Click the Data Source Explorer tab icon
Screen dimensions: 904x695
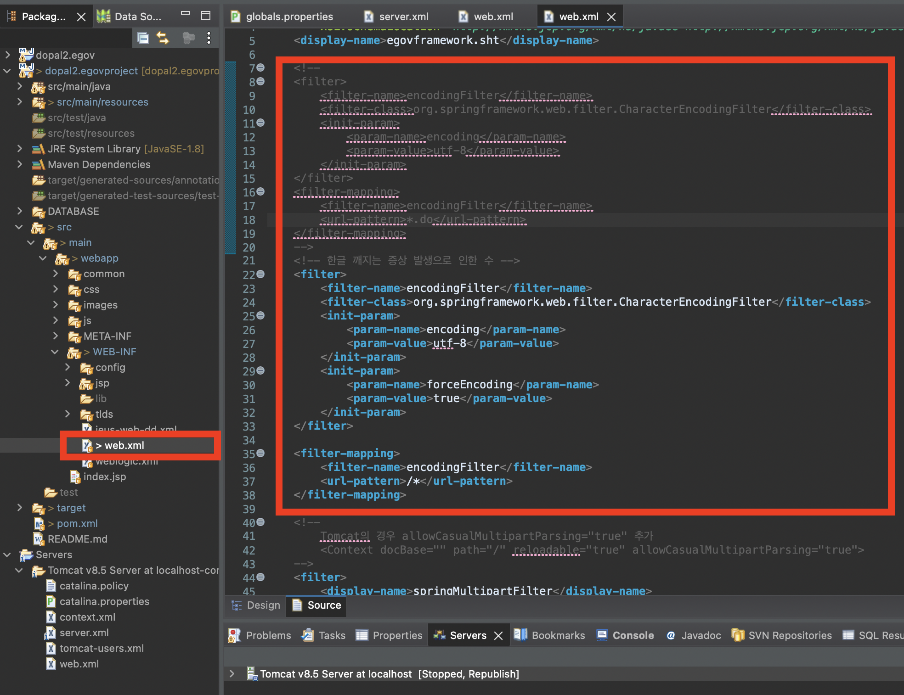[x=103, y=17]
